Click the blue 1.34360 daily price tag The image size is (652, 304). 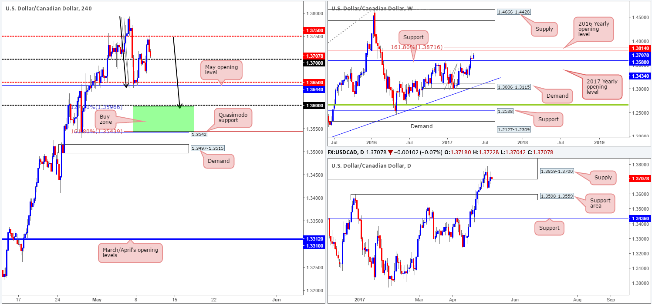coord(639,218)
